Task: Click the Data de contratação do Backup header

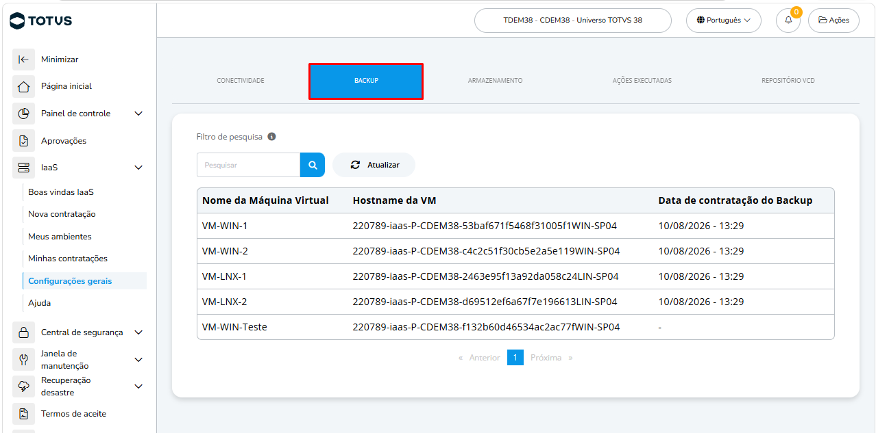Action: tap(735, 200)
